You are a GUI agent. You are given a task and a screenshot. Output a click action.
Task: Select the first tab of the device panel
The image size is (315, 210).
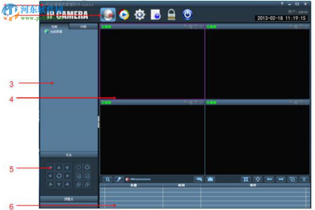click(54, 26)
